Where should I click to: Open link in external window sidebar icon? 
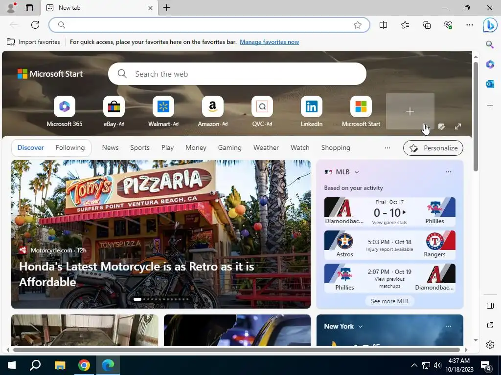[490, 325]
